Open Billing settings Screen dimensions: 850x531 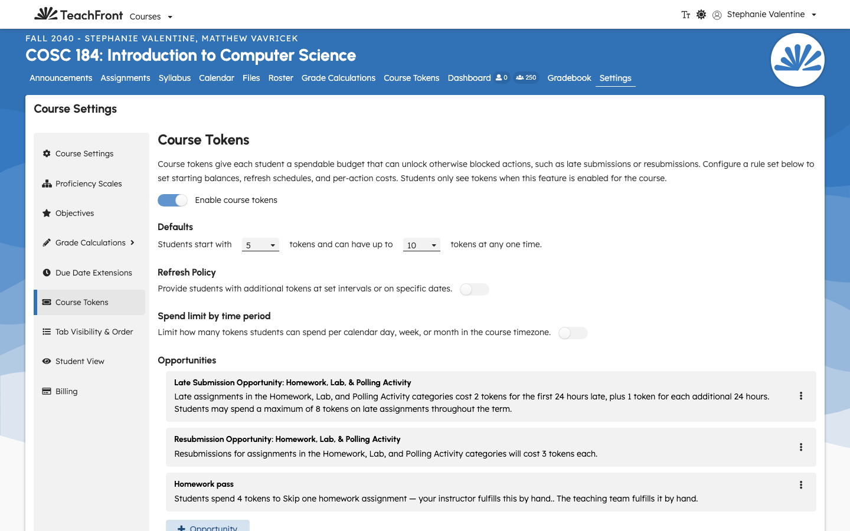click(90, 391)
